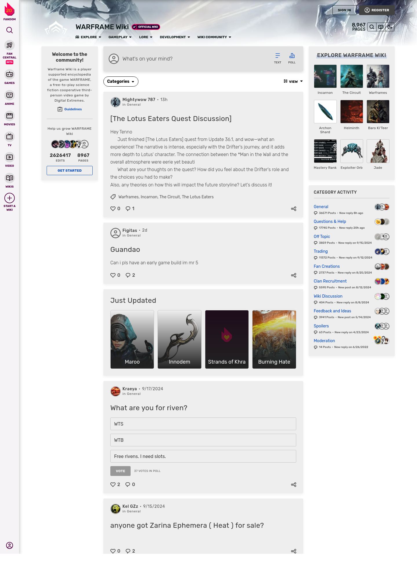Expand the GAMEPLAY menu
This screenshot has height=579, width=417.
(120, 37)
